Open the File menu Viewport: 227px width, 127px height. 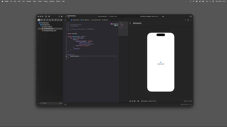(x=11, y=1)
